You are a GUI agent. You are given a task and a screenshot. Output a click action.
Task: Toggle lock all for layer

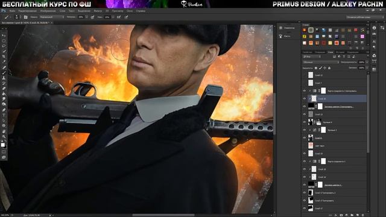329,68
